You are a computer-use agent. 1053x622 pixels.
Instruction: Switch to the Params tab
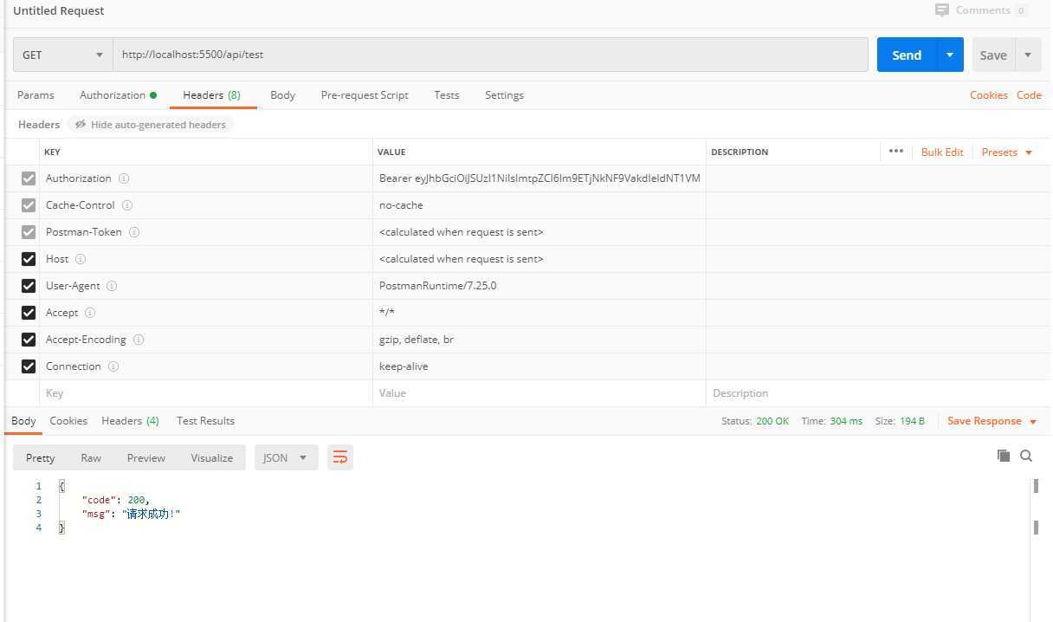[36, 95]
